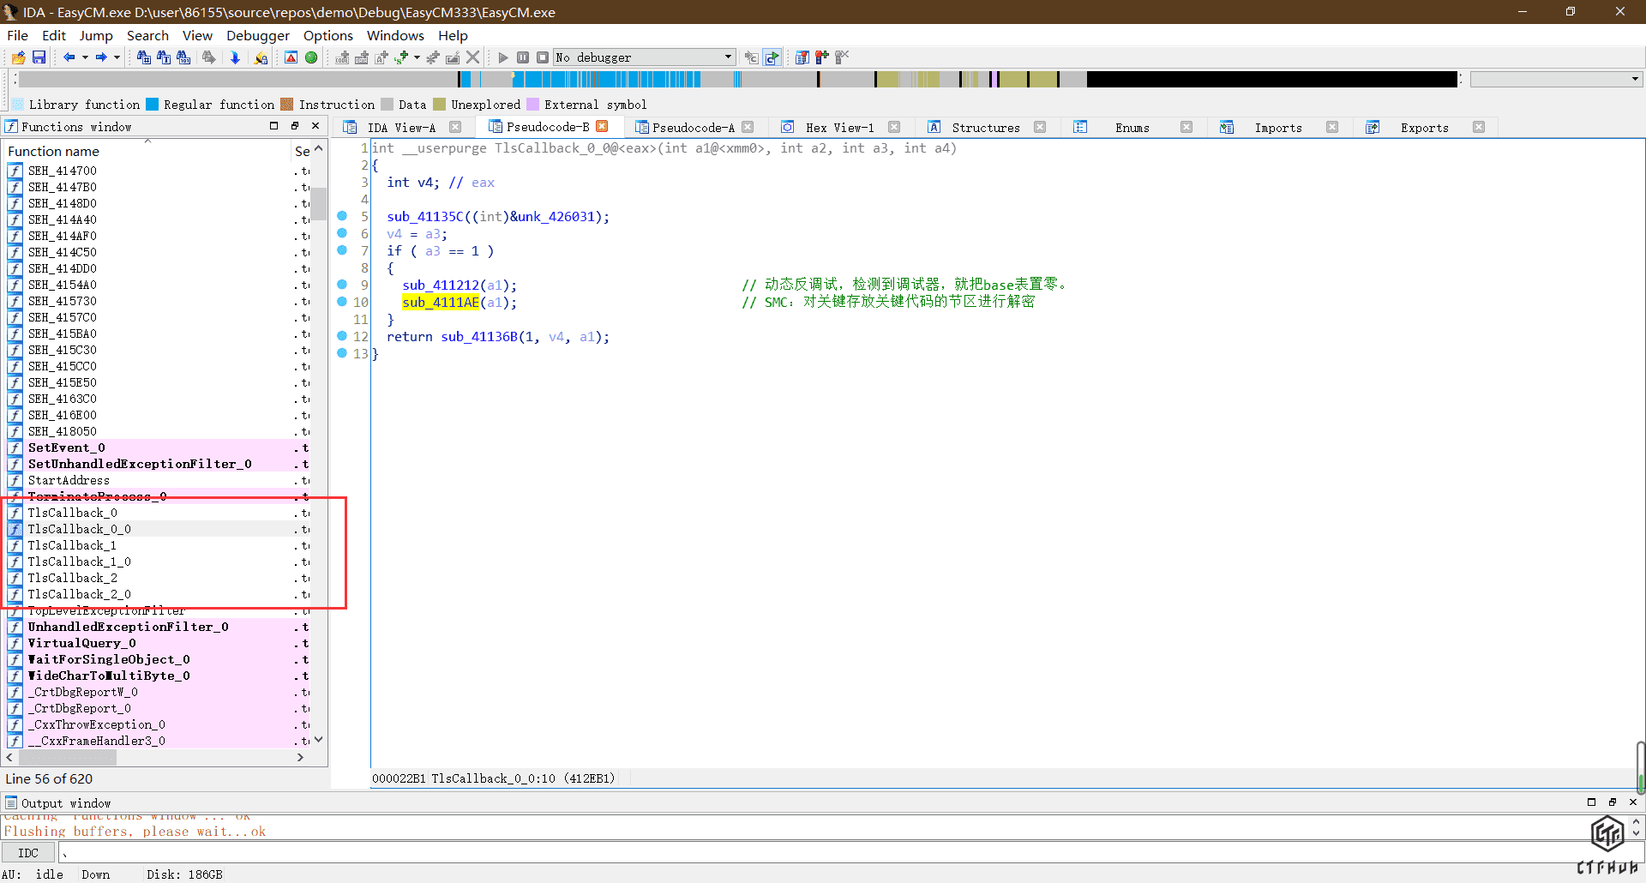Click the blue down-arrow toolbar icon
Viewport: 1646px width, 883px height.
[235, 57]
